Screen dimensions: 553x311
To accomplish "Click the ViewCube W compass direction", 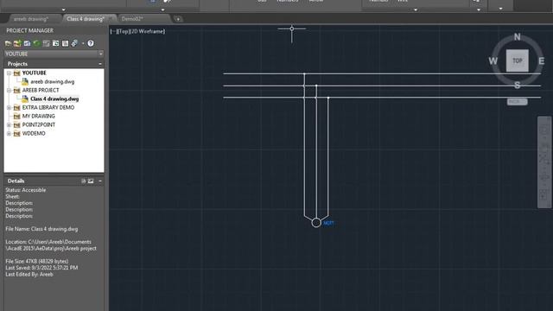I will point(493,61).
